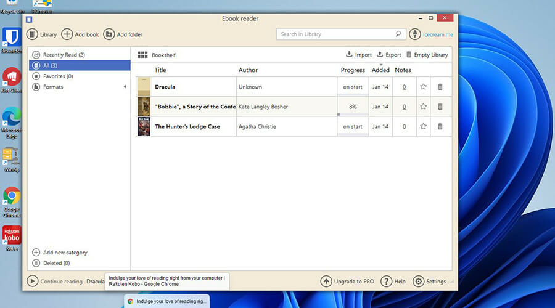
Task: Open Hunter's Lodge Case notes count
Action: (404, 127)
